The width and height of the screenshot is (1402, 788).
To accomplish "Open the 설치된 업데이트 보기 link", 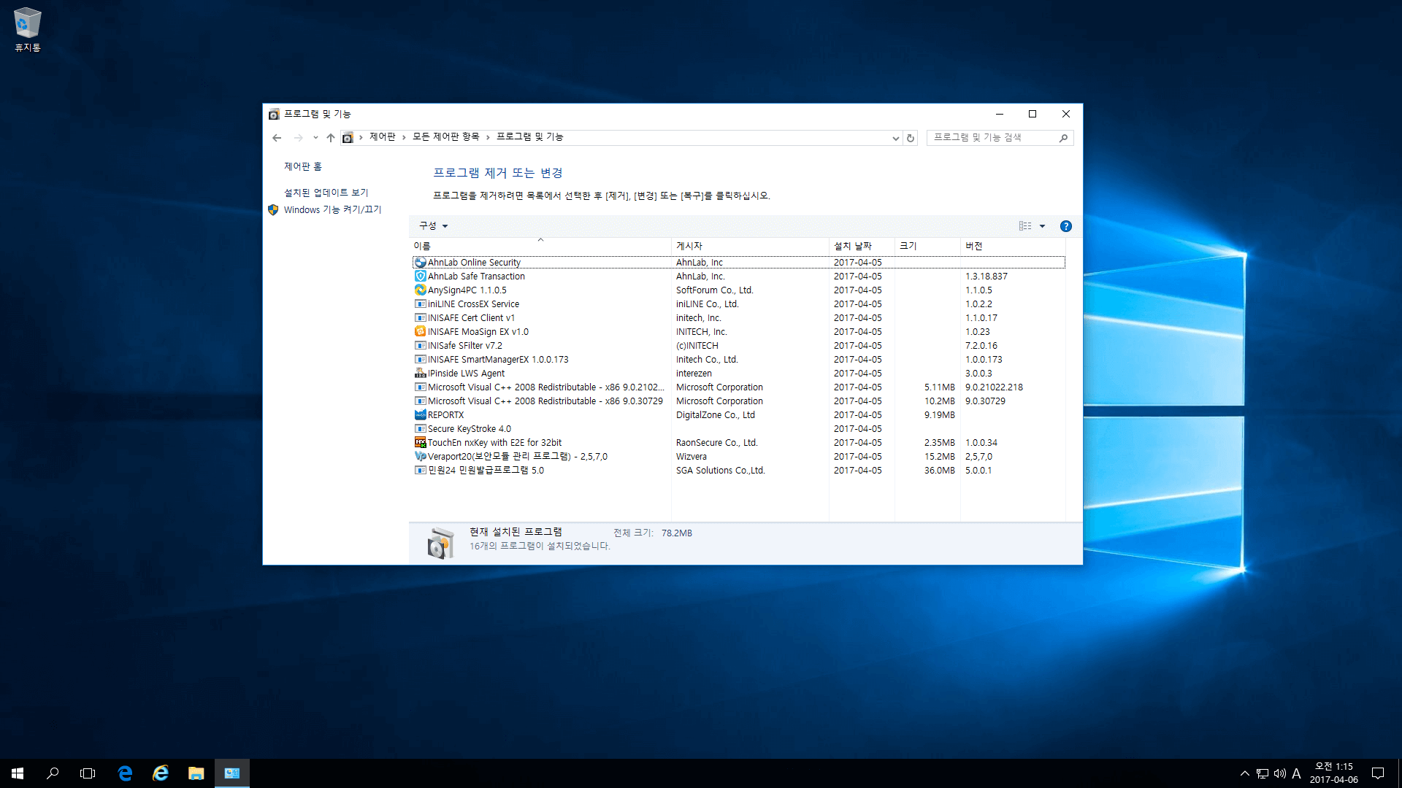I will click(326, 193).
